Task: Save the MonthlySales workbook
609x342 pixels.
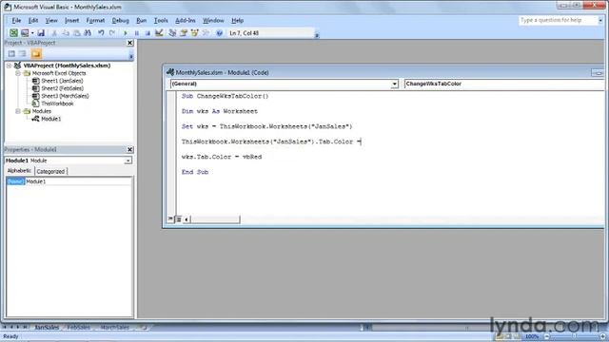Action: 41,33
